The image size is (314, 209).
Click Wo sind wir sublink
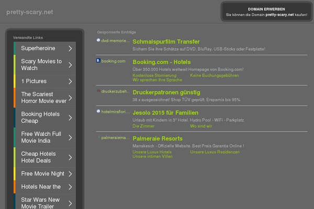pos(201,126)
